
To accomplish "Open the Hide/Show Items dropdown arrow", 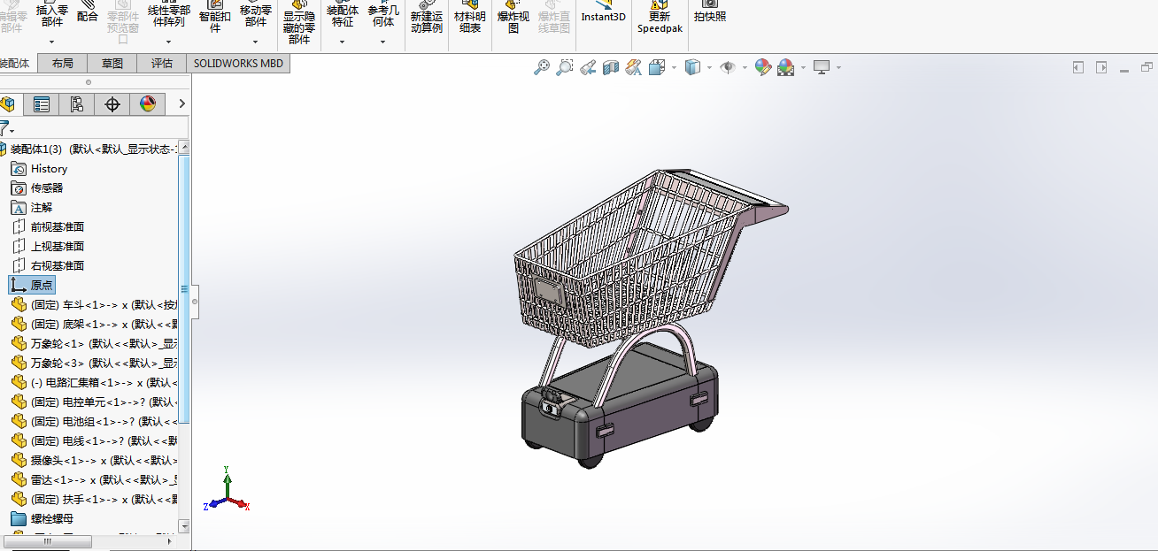I will (745, 67).
